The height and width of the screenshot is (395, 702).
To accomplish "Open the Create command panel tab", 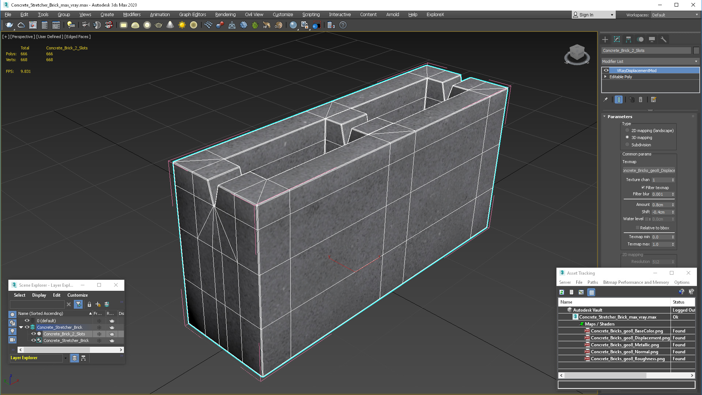I will pyautogui.click(x=605, y=39).
